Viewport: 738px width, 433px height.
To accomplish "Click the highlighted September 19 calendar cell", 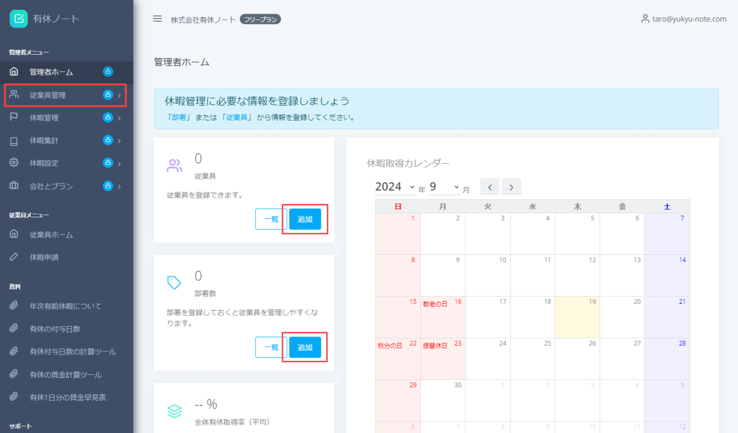I will pyautogui.click(x=577, y=318).
